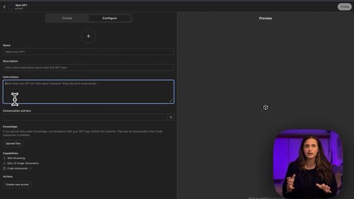Viewport: 354px width, 199px height.
Task: Click the Preview heading text
Action: [265, 18]
